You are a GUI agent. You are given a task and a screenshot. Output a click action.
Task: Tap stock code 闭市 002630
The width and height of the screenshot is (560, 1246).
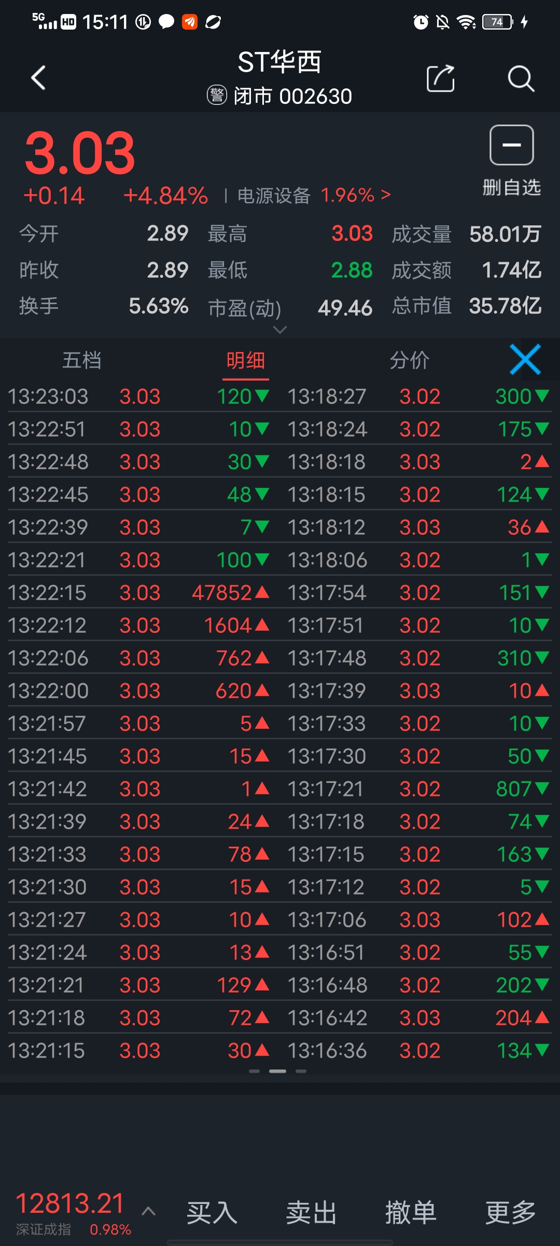[293, 96]
